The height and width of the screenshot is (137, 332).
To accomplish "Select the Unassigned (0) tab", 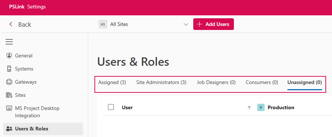I will pyautogui.click(x=305, y=83).
